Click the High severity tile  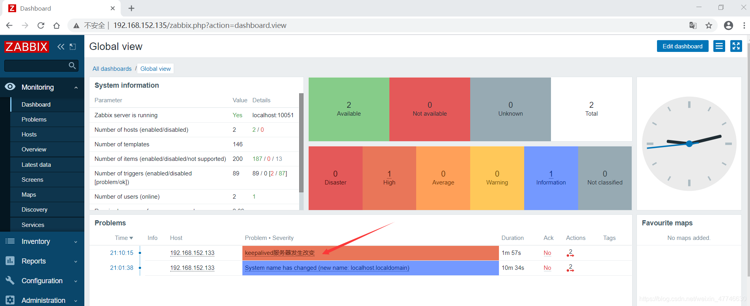click(x=389, y=178)
